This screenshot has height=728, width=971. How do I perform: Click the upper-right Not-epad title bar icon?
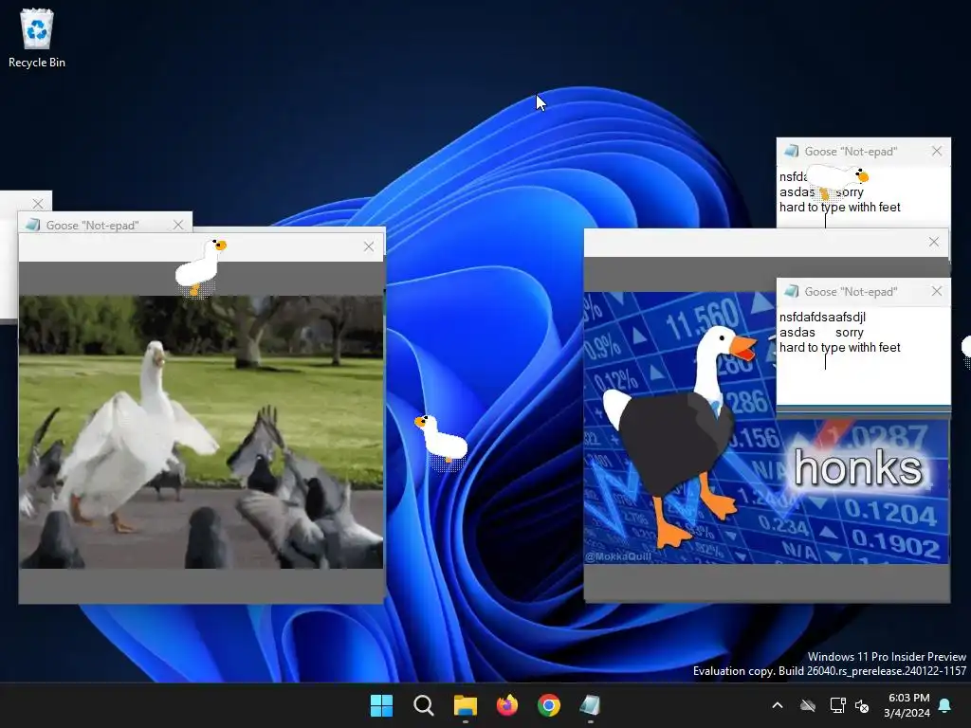click(x=791, y=151)
